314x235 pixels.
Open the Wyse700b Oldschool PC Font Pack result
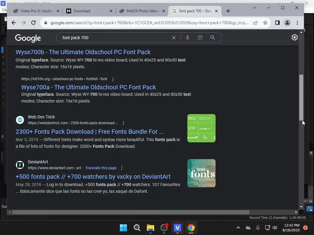coord(83,52)
